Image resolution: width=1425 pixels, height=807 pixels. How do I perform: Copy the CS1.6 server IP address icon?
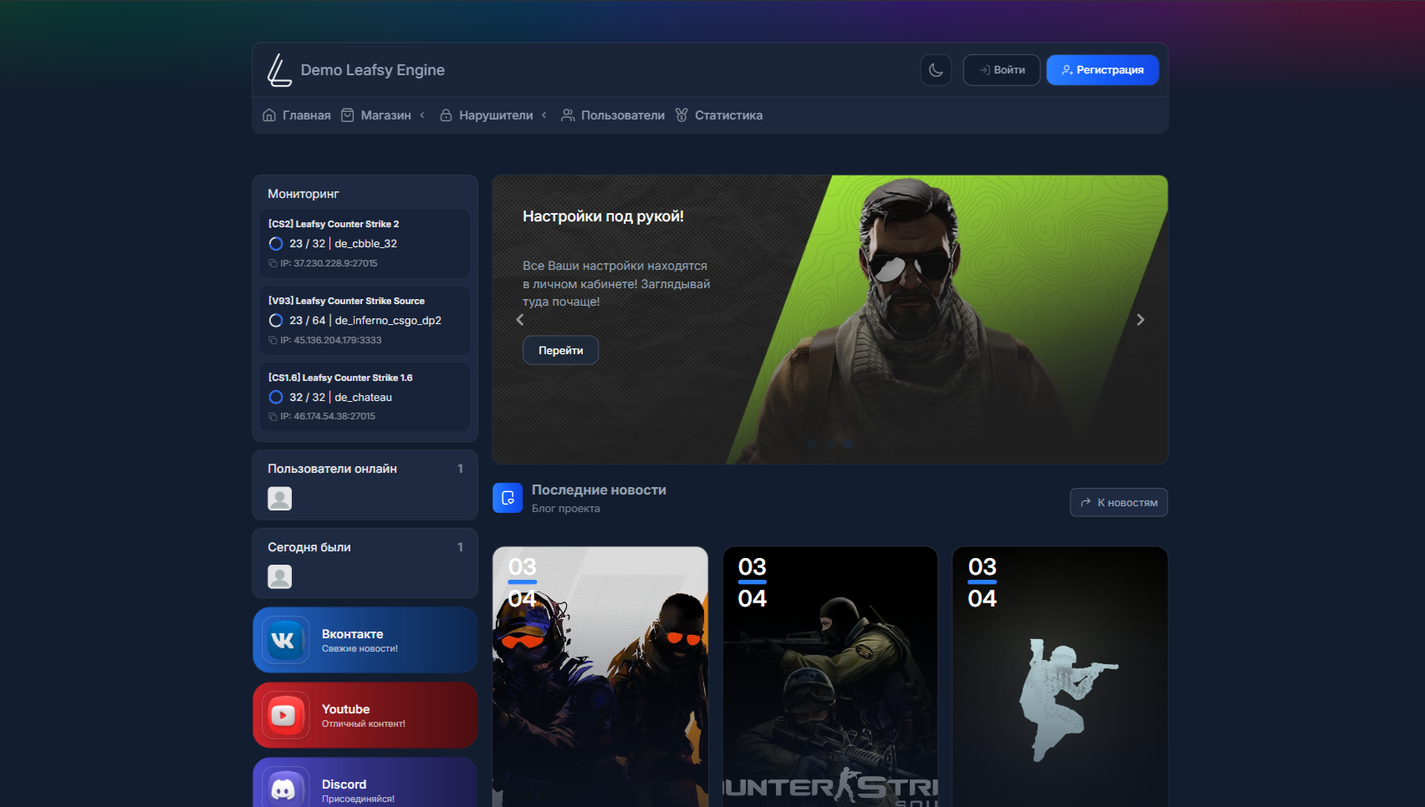pyautogui.click(x=273, y=416)
